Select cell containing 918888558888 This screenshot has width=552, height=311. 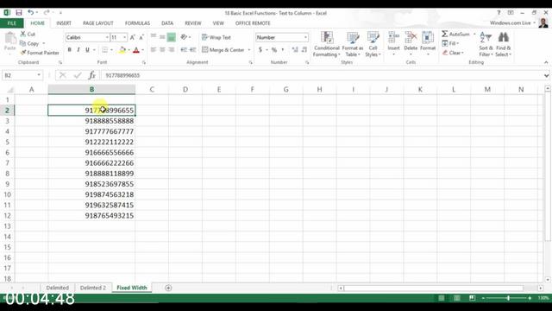point(91,121)
